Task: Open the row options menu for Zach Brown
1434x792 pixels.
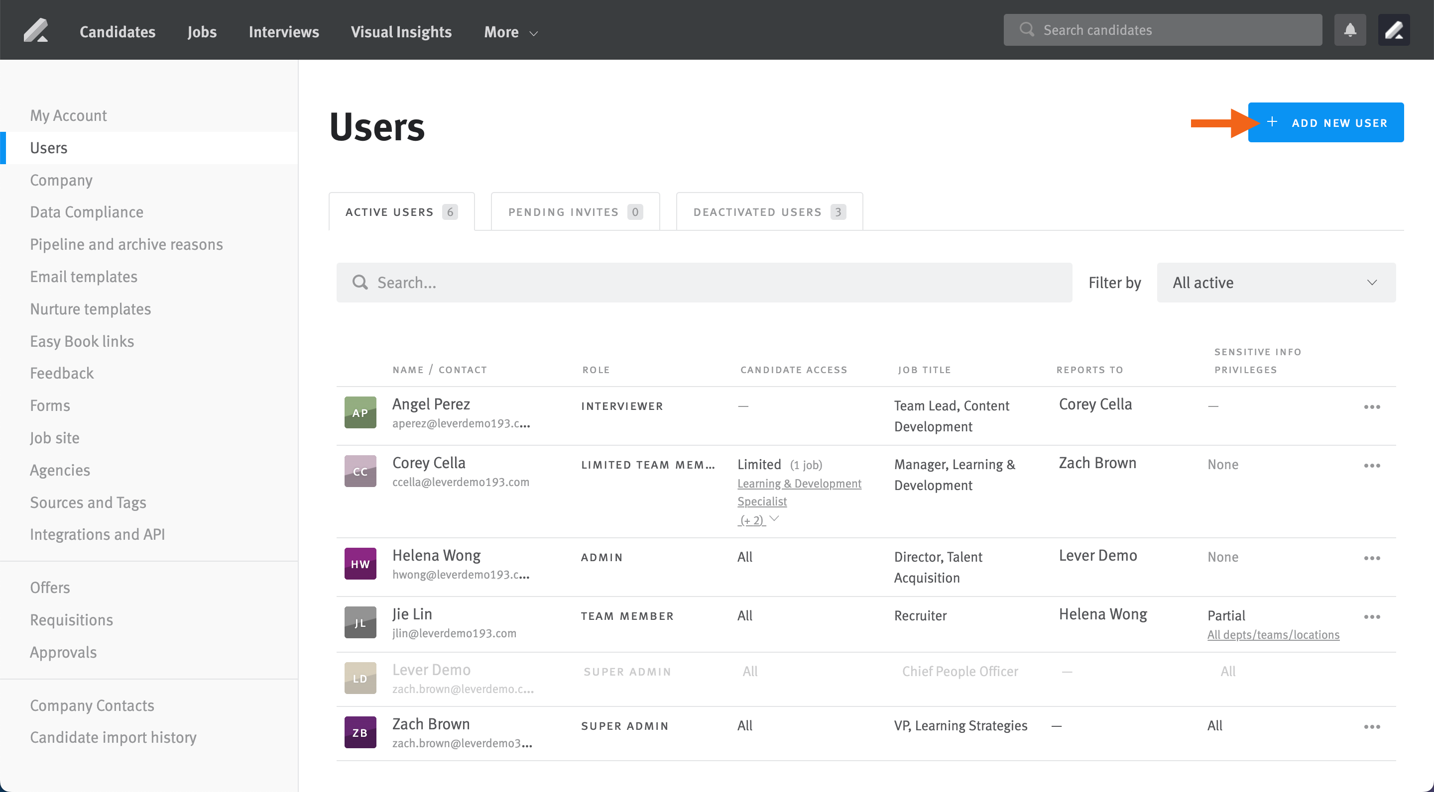Action: 1373,726
